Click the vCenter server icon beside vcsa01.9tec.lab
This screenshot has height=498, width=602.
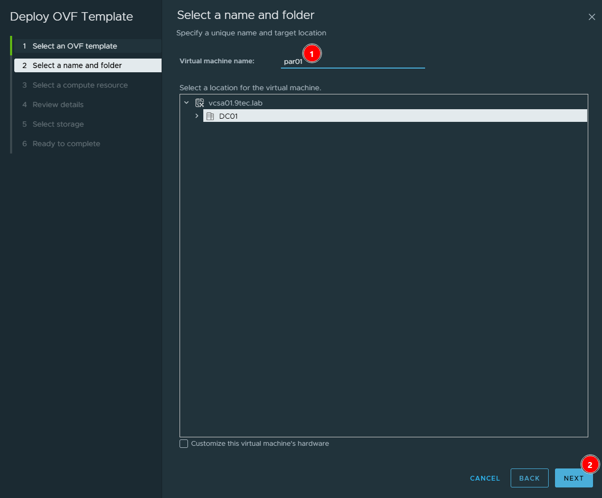coord(200,103)
